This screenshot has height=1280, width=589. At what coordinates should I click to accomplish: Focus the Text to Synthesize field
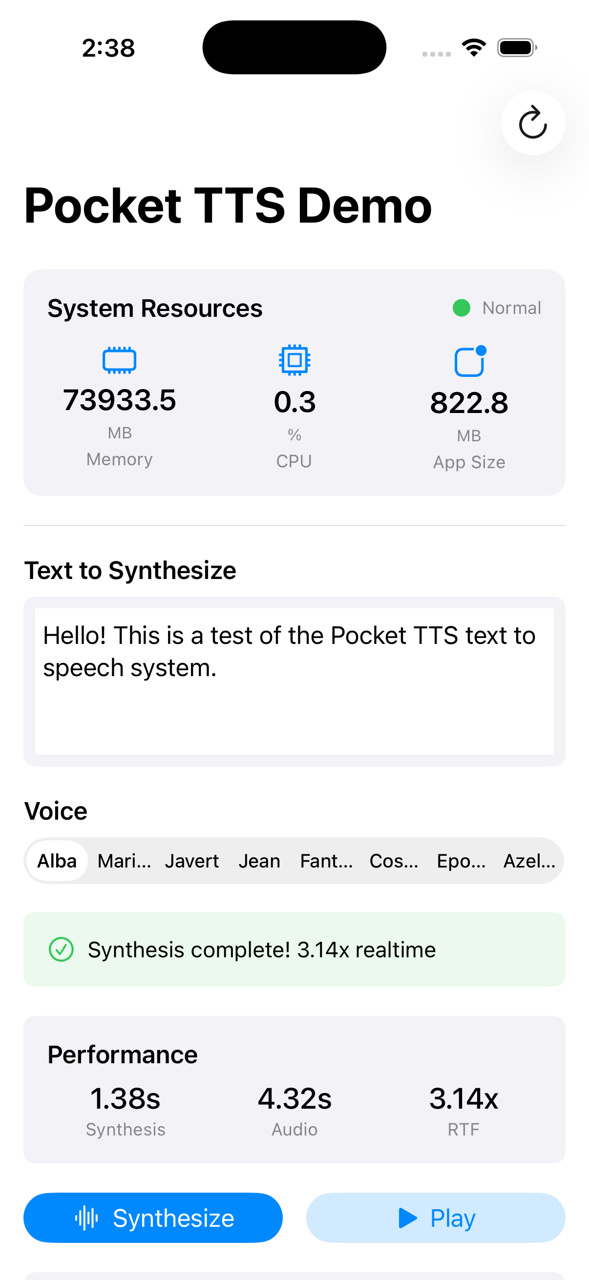pyautogui.click(x=294, y=681)
